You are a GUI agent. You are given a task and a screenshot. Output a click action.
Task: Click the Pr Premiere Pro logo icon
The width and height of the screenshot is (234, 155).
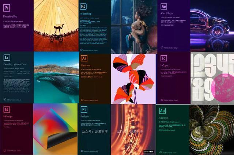7,8
